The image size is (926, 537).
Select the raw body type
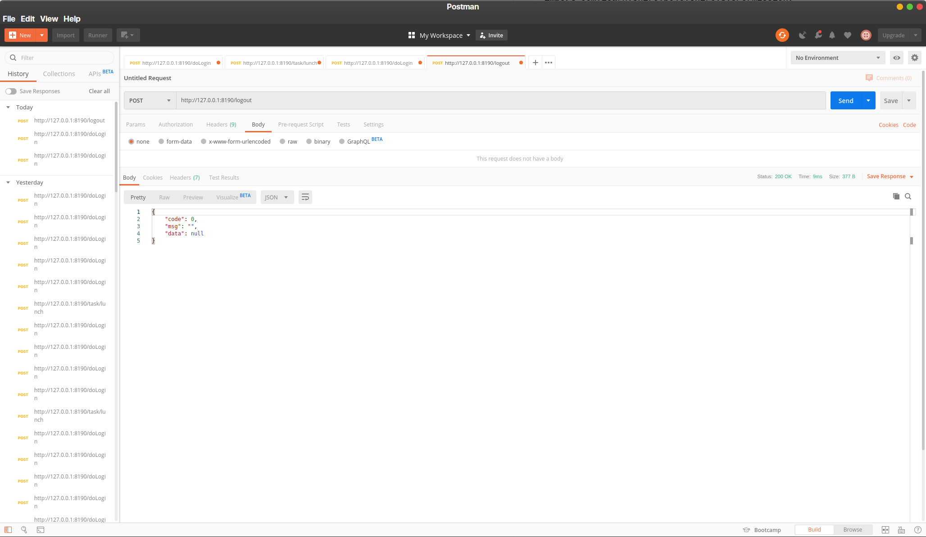point(282,141)
